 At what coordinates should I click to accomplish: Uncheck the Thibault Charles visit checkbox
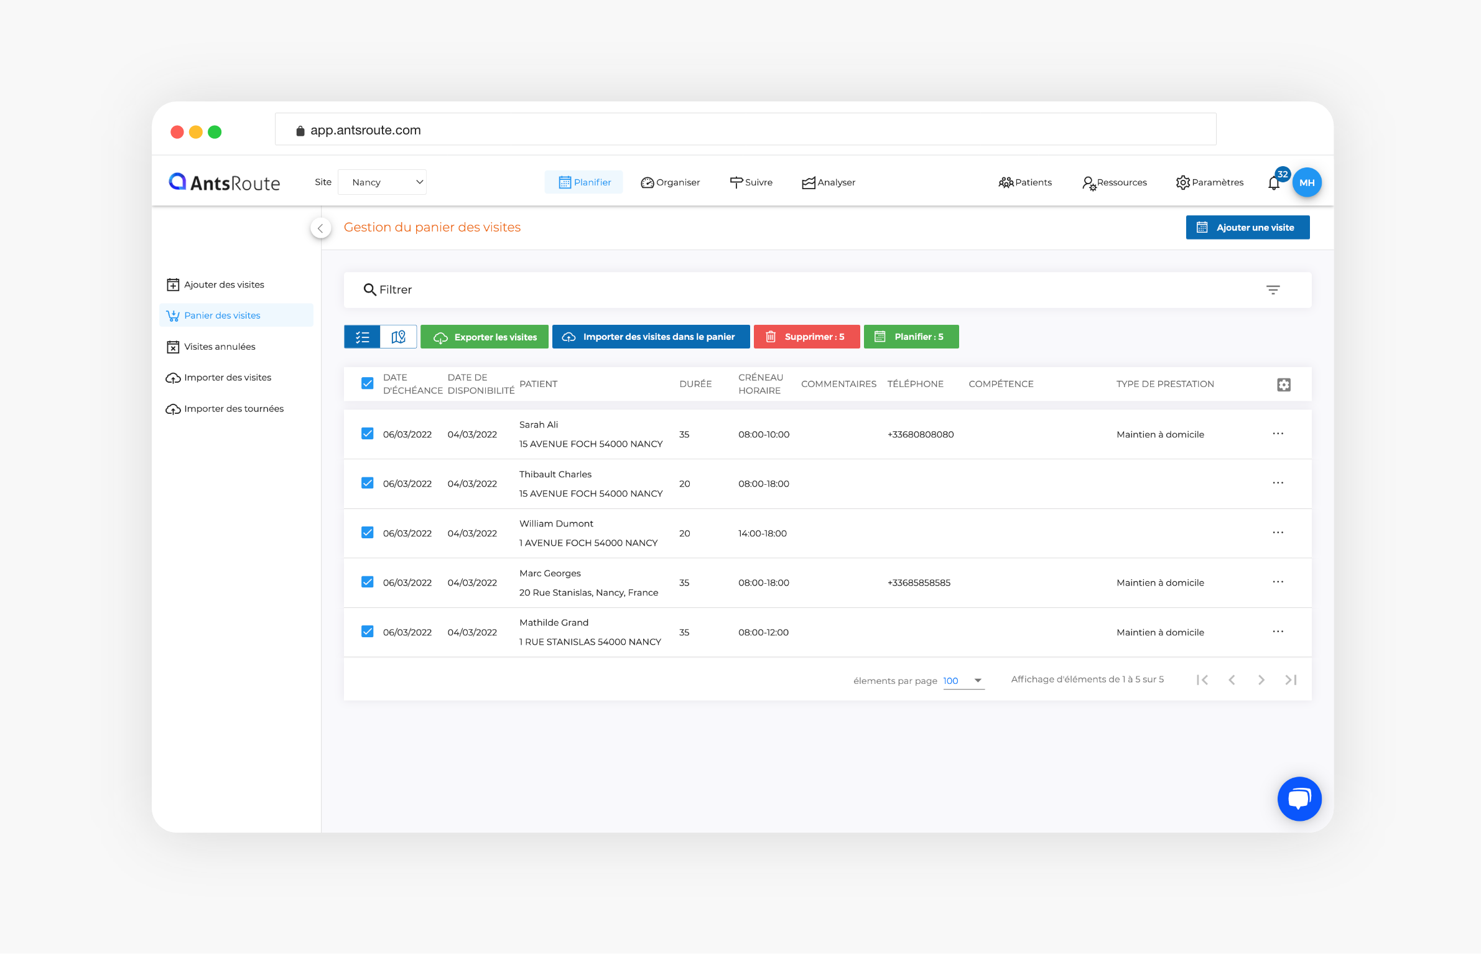(368, 483)
